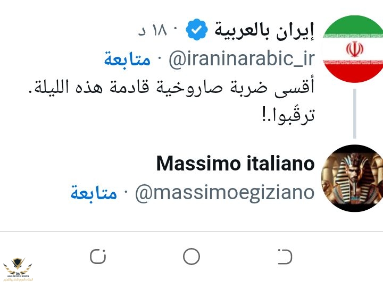
Task: Click the Arab Defense Forum watermark logo
Action: pos(17,265)
